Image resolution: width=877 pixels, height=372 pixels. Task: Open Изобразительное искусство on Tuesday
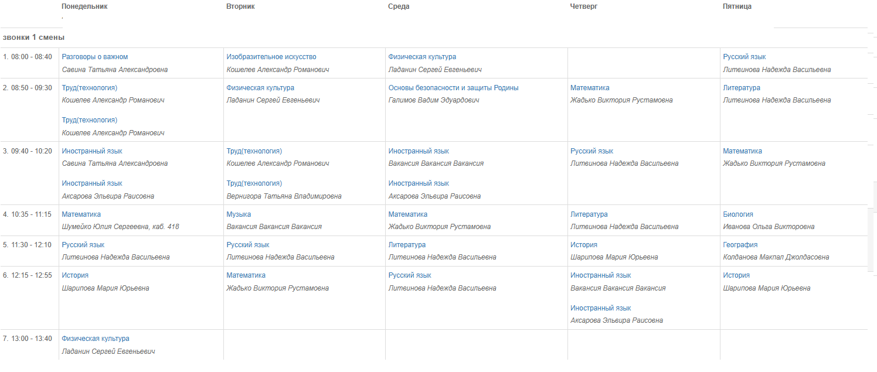[271, 57]
